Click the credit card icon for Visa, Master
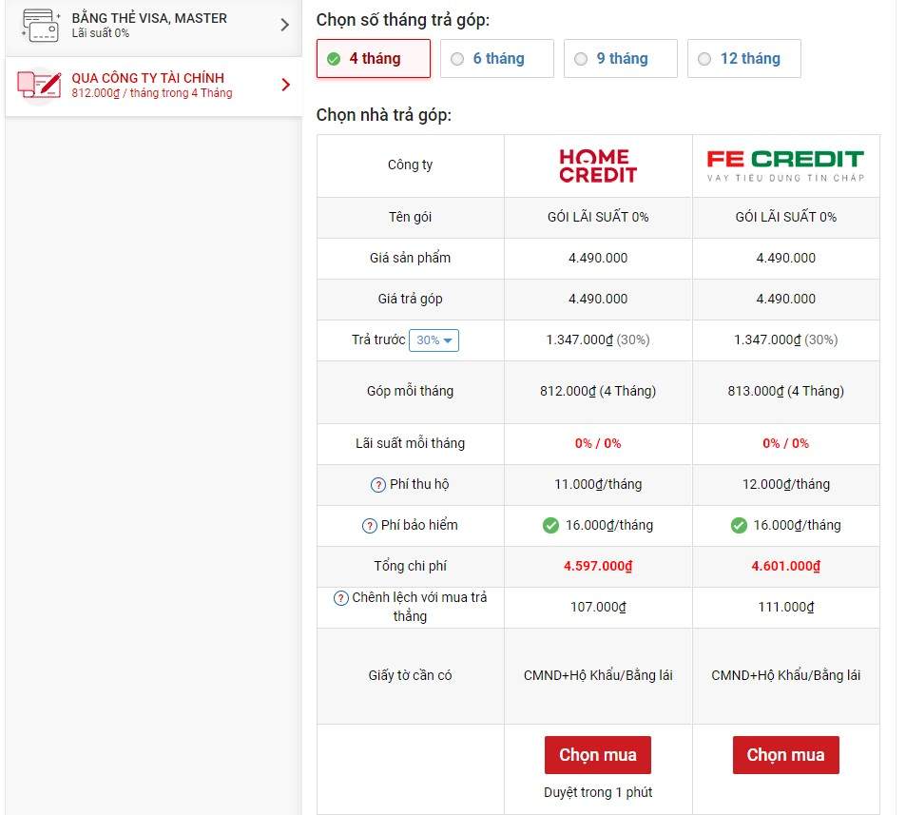Screen dimensions: 906x815 (40, 25)
